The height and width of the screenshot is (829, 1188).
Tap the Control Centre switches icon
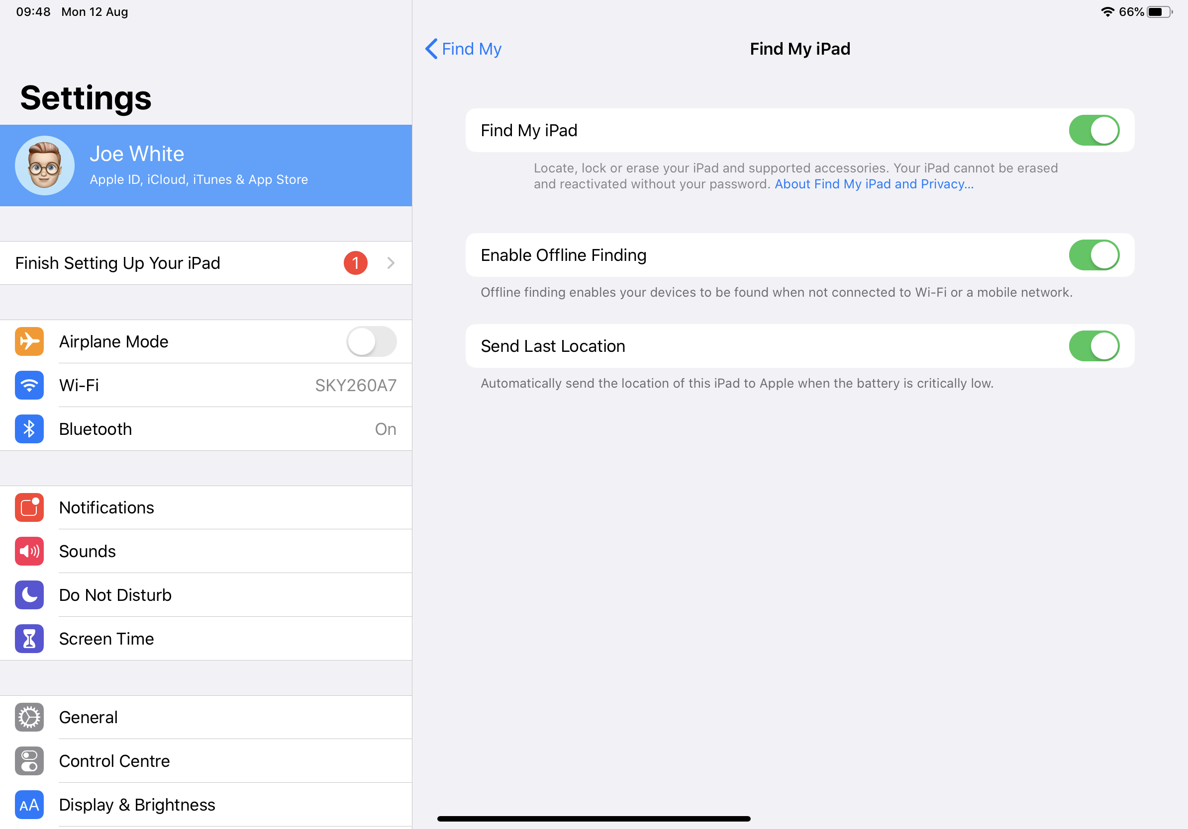tap(29, 761)
